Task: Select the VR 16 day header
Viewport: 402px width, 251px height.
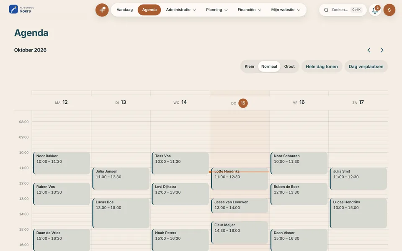Action: [299, 102]
